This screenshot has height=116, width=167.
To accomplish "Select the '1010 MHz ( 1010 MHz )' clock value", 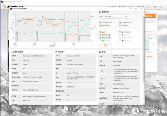I will coord(31,82).
